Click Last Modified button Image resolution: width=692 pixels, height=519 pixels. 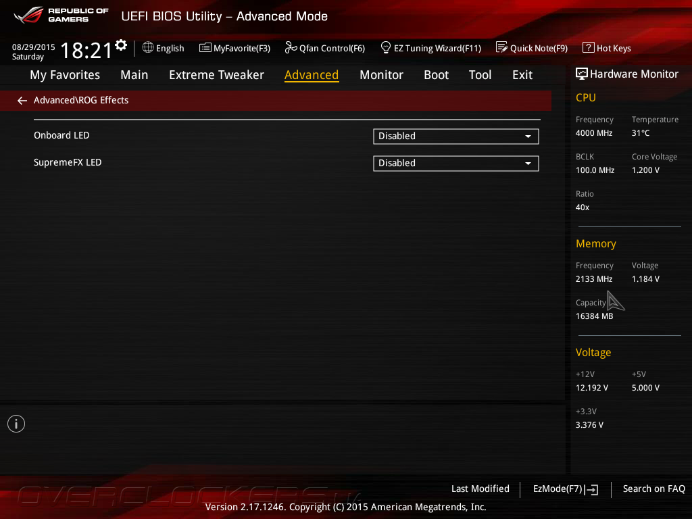[480, 489]
